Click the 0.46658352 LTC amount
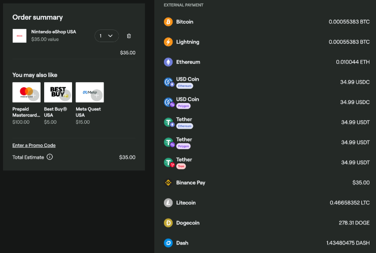The height and width of the screenshot is (253, 376). 350,203
